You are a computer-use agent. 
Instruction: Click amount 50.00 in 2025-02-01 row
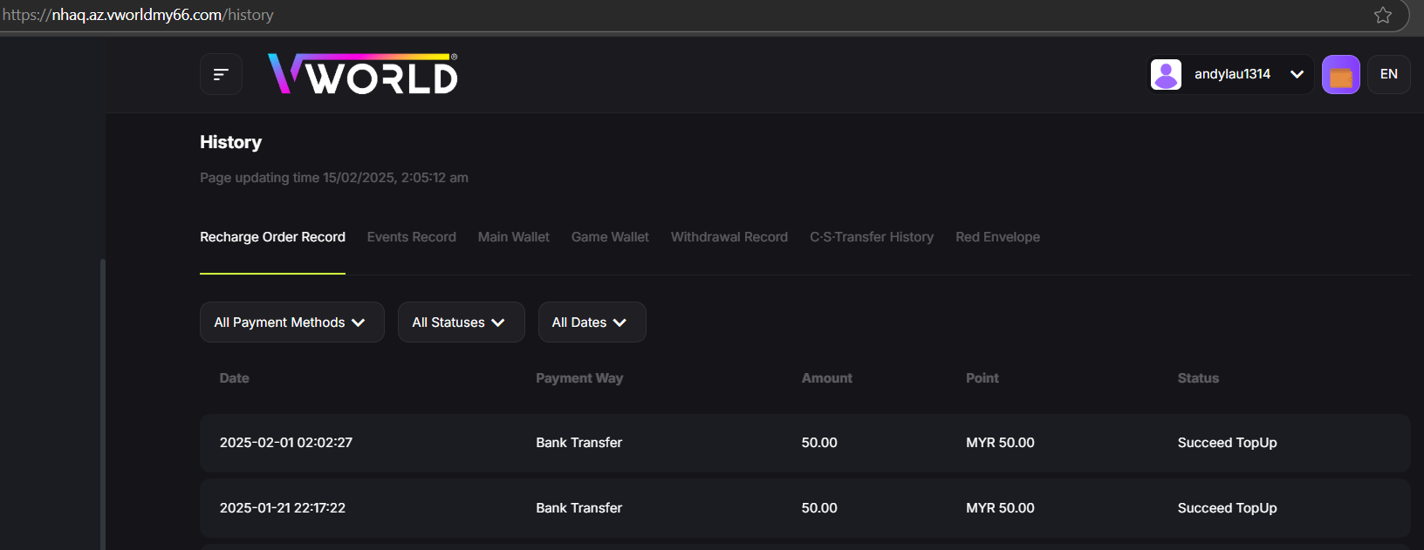coord(819,443)
